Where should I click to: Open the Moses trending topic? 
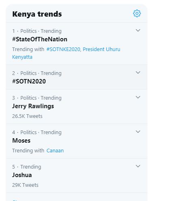[21, 141]
